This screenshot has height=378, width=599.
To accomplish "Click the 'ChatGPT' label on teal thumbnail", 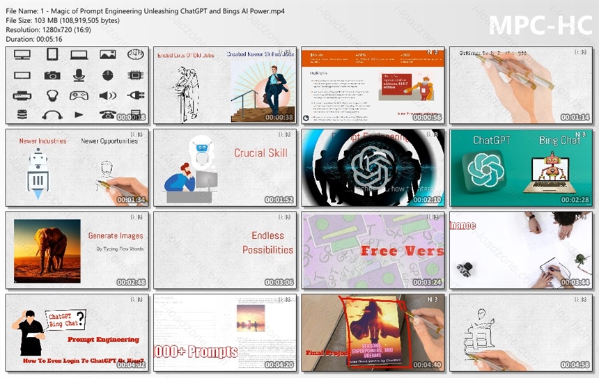I will [491, 141].
